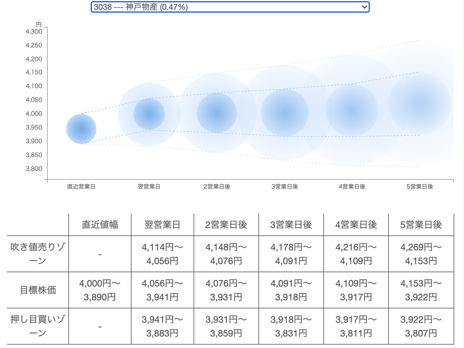Click the 3,922円〜3,807円 buy zone cell
Image resolution: width=464 pixels, height=348 pixels.
421,326
